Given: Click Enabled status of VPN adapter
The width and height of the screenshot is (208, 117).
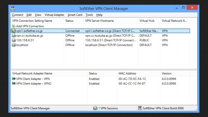Looking at the screenshot, I should (x=94, y=79).
